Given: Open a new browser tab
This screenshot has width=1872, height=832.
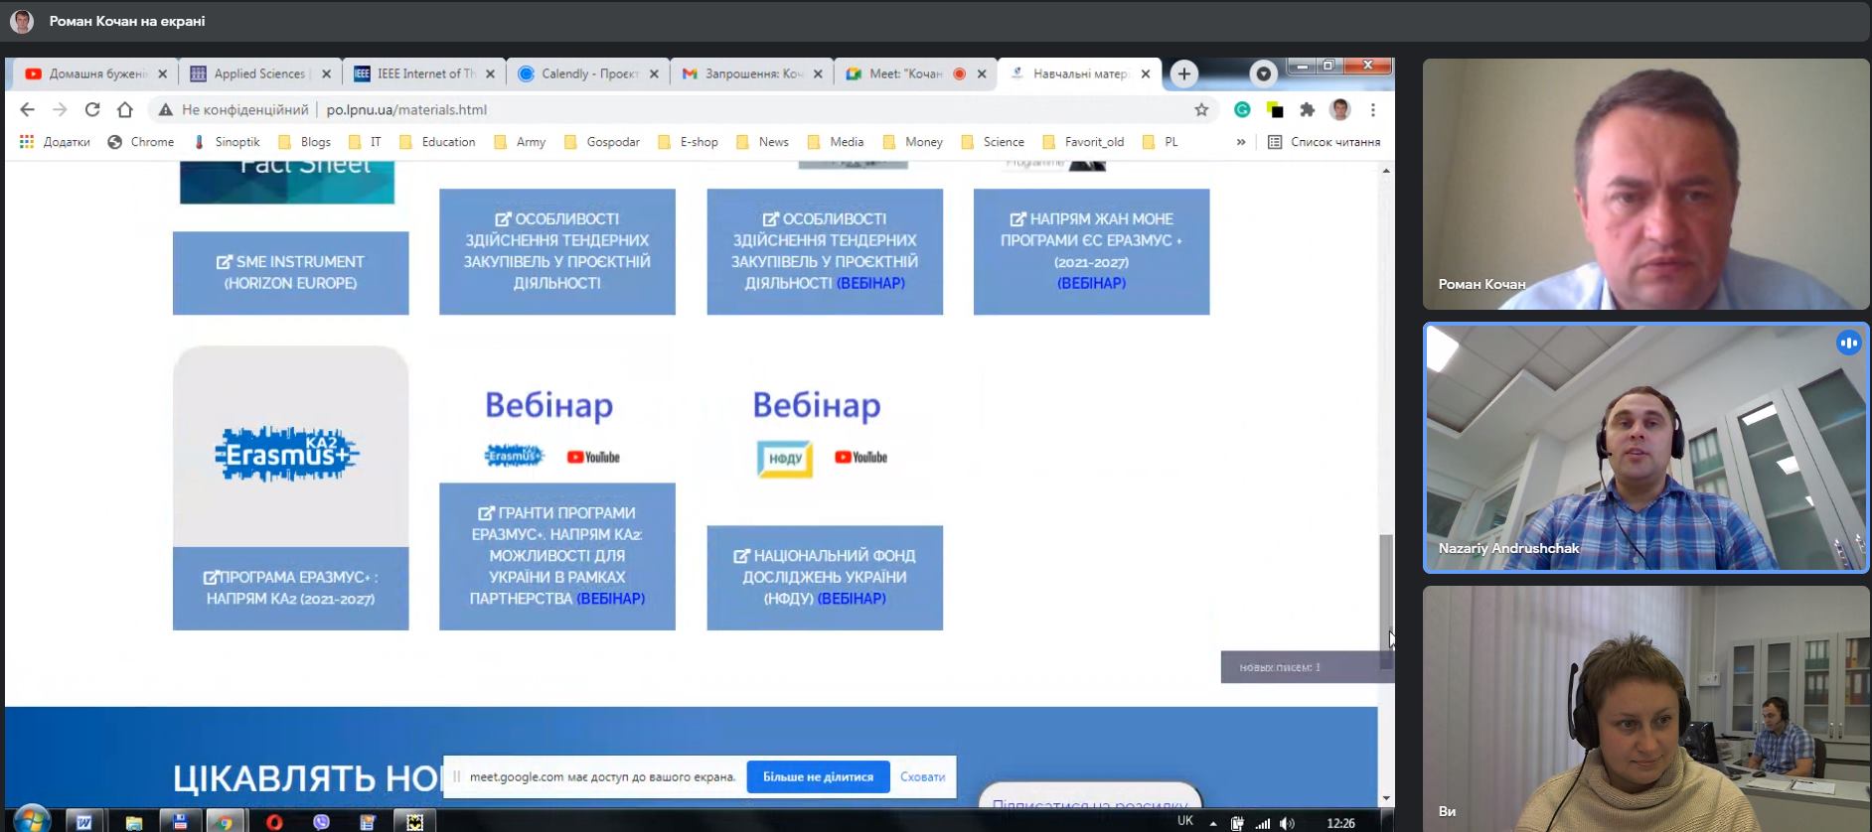Looking at the screenshot, I should pos(1183,73).
